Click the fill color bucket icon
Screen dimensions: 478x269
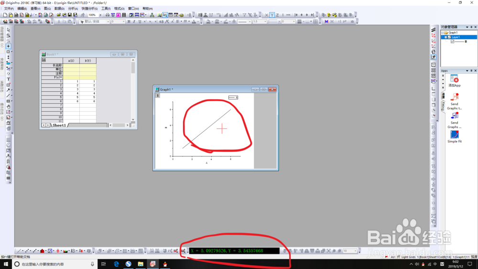pos(208,22)
